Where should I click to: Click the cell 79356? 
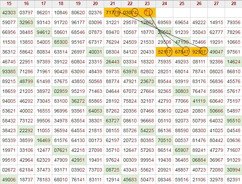click(234, 22)
